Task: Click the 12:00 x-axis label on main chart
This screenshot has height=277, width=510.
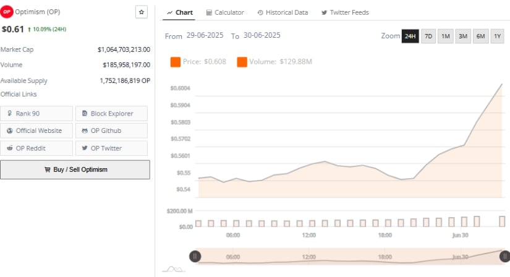Action: click(308, 235)
